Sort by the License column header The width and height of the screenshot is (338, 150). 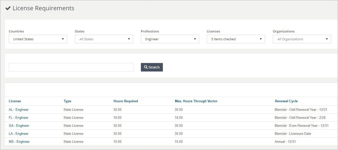pyautogui.click(x=15, y=101)
